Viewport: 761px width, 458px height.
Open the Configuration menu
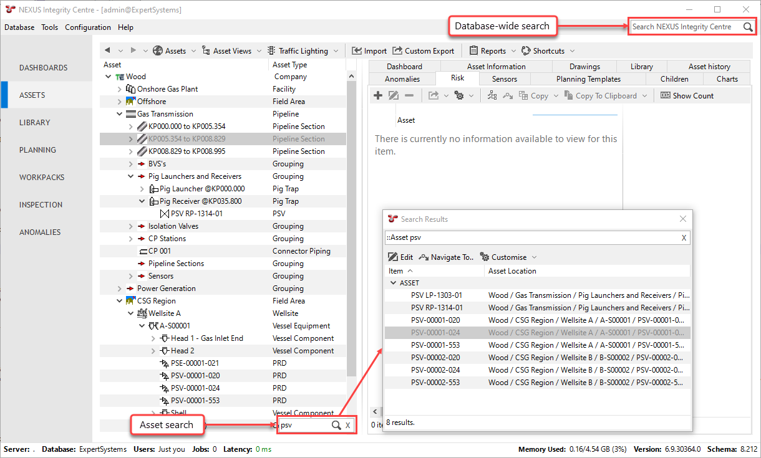point(88,27)
